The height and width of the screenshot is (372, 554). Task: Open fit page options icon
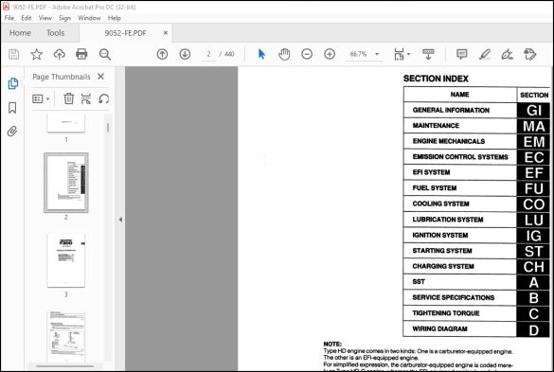402,54
